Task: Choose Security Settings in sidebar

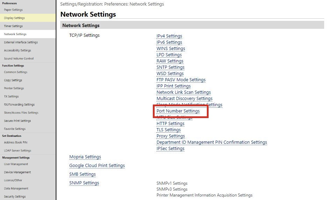Action: [x=15, y=197]
